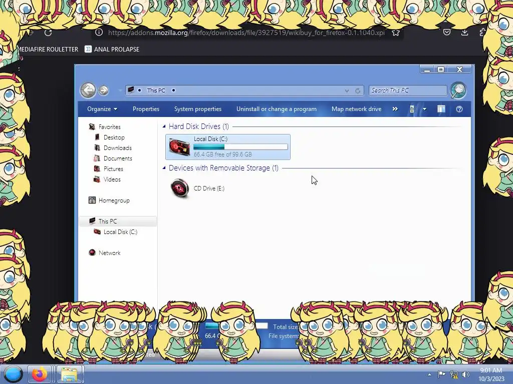
Task: Open Properties from the command bar
Action: coord(146,109)
